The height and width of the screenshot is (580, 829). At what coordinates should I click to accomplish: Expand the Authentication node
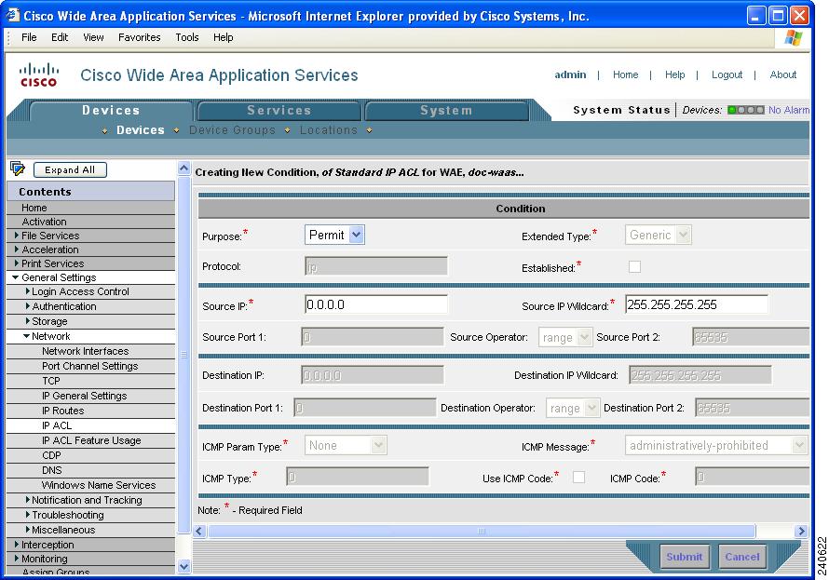[x=28, y=306]
